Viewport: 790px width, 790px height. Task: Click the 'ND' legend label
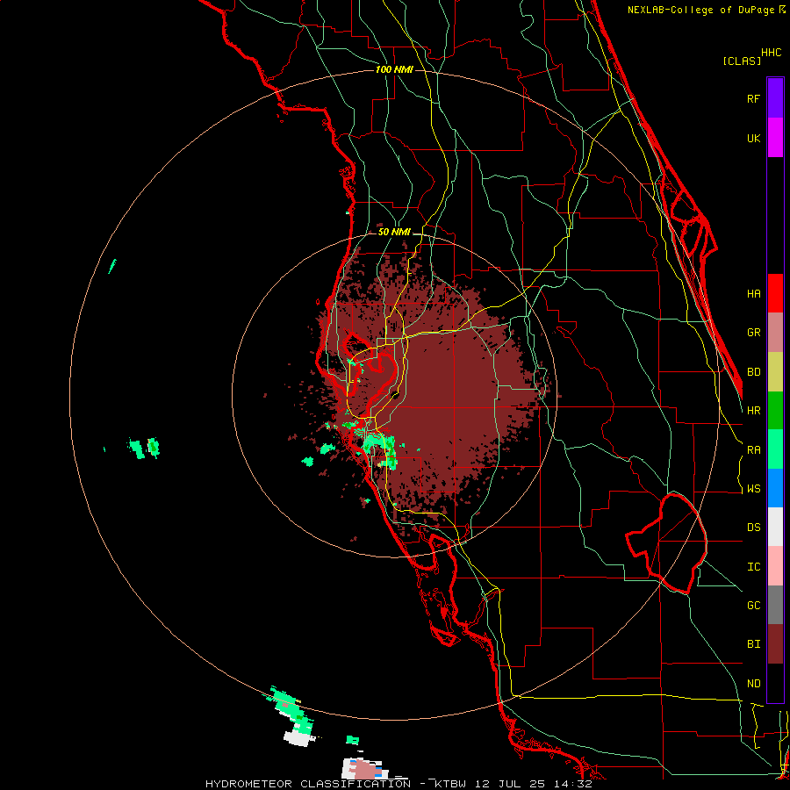point(753,683)
